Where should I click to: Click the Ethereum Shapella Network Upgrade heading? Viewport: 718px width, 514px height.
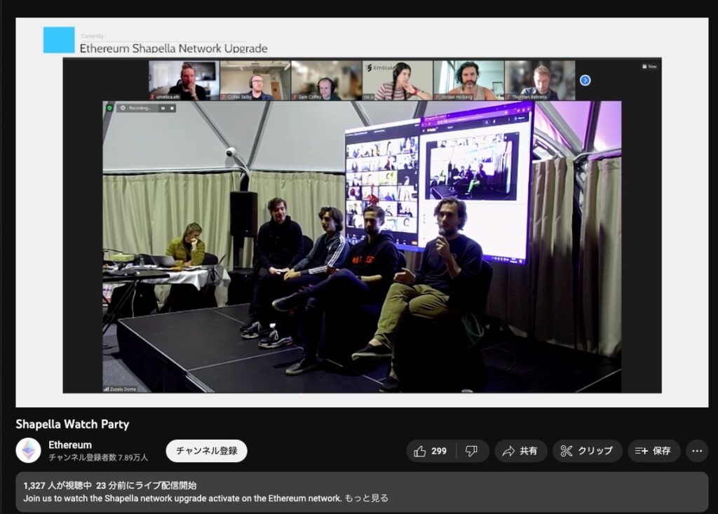[174, 48]
